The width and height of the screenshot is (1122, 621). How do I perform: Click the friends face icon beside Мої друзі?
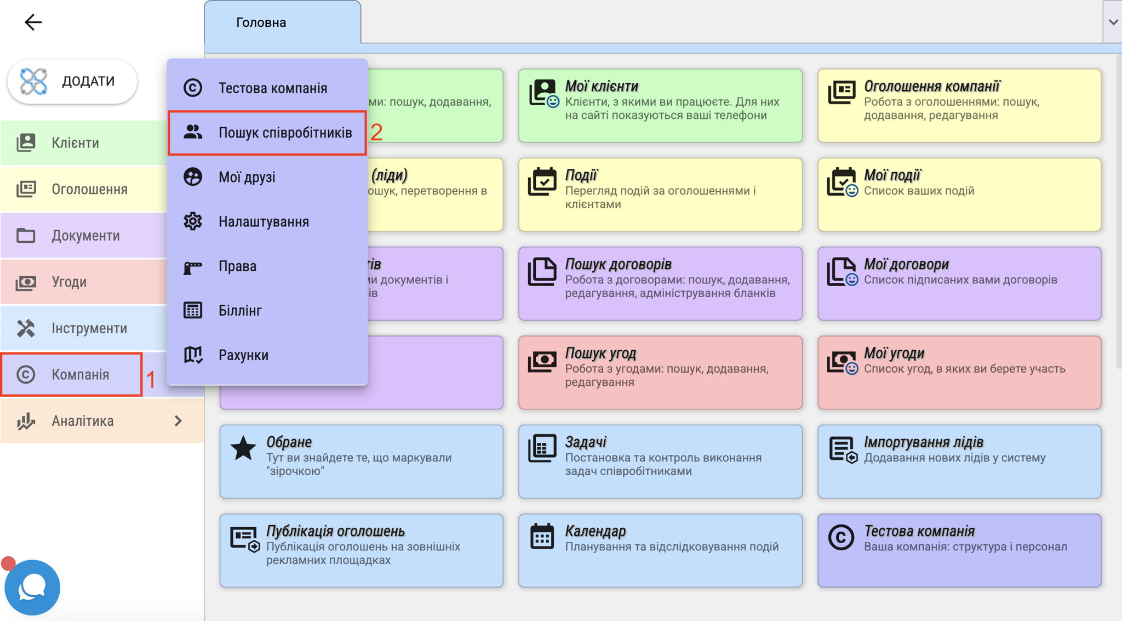click(x=193, y=176)
